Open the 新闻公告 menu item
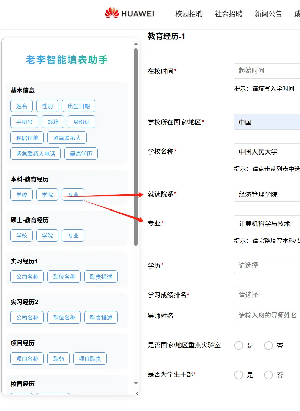Image resolution: width=300 pixels, height=411 pixels. [x=268, y=13]
